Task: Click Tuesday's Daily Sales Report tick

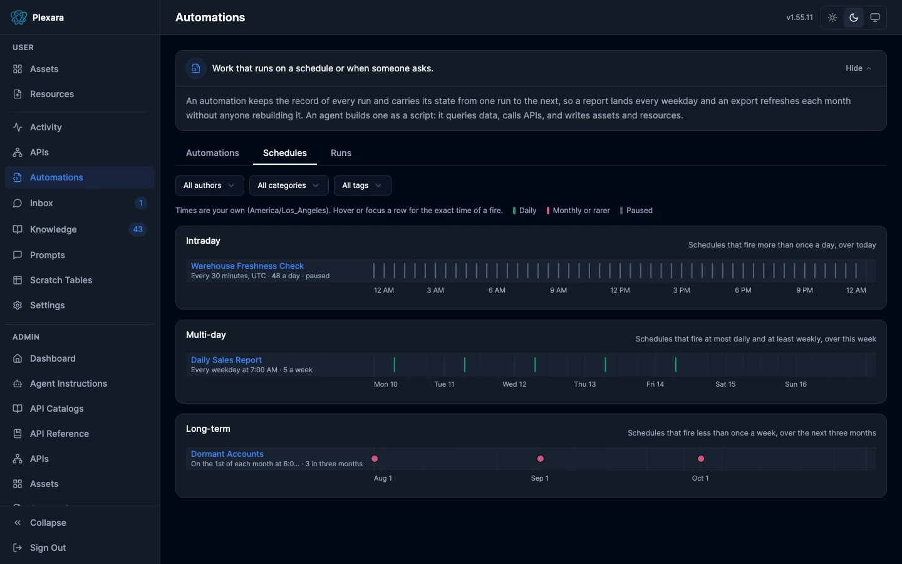Action: pos(465,365)
